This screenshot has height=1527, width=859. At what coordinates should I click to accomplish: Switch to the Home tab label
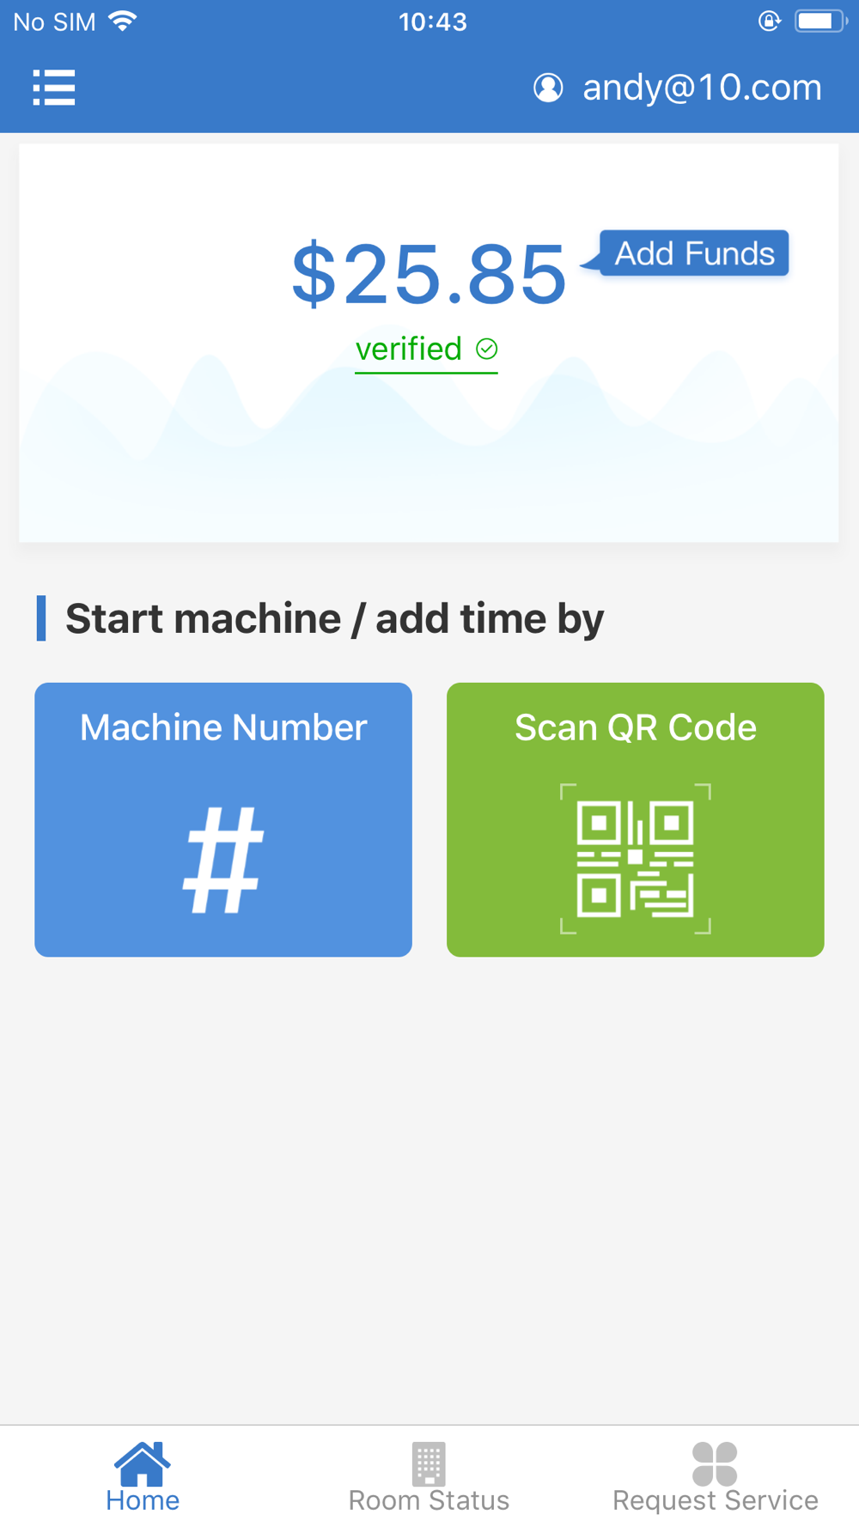143,1500
